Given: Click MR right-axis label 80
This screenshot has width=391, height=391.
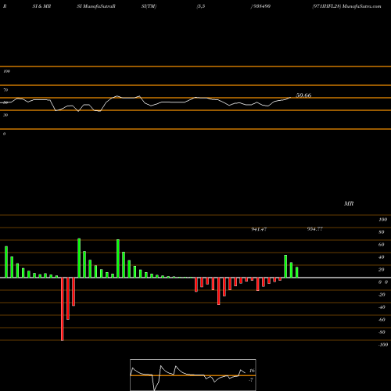Looking at the screenshot, I should [382, 232].
